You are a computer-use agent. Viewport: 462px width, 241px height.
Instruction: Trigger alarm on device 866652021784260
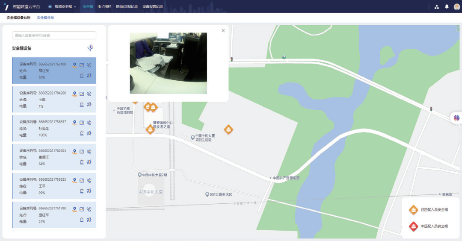click(x=82, y=104)
